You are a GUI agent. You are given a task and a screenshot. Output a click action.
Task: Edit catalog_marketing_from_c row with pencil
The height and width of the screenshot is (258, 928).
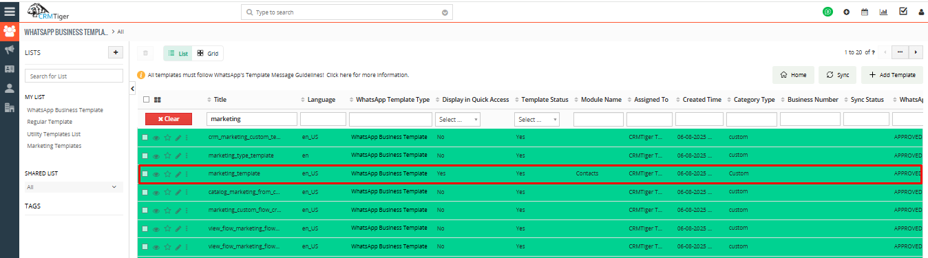point(178,193)
